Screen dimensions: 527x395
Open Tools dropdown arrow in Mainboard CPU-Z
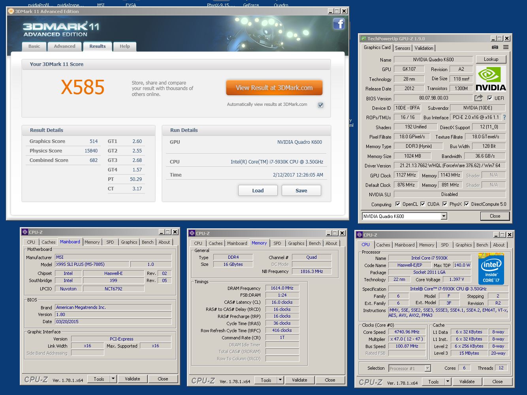pos(113,379)
